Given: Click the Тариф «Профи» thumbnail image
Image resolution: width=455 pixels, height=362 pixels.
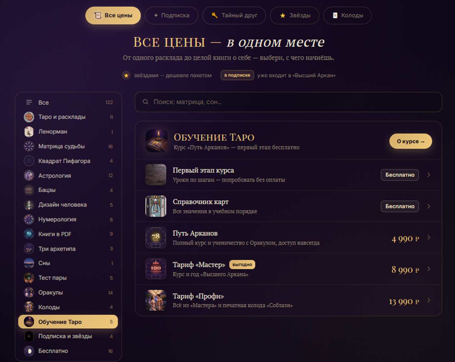Looking at the screenshot, I should [x=156, y=301].
